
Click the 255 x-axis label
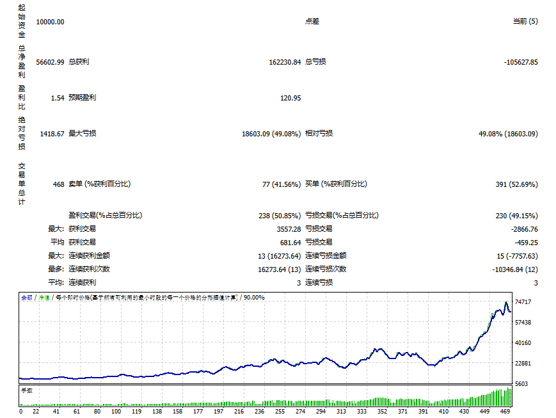coord(280,412)
